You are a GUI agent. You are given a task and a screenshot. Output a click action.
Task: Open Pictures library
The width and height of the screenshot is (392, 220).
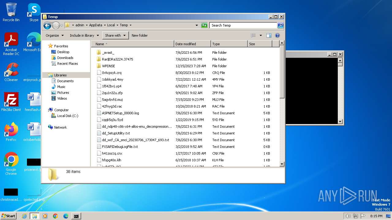(x=63, y=93)
